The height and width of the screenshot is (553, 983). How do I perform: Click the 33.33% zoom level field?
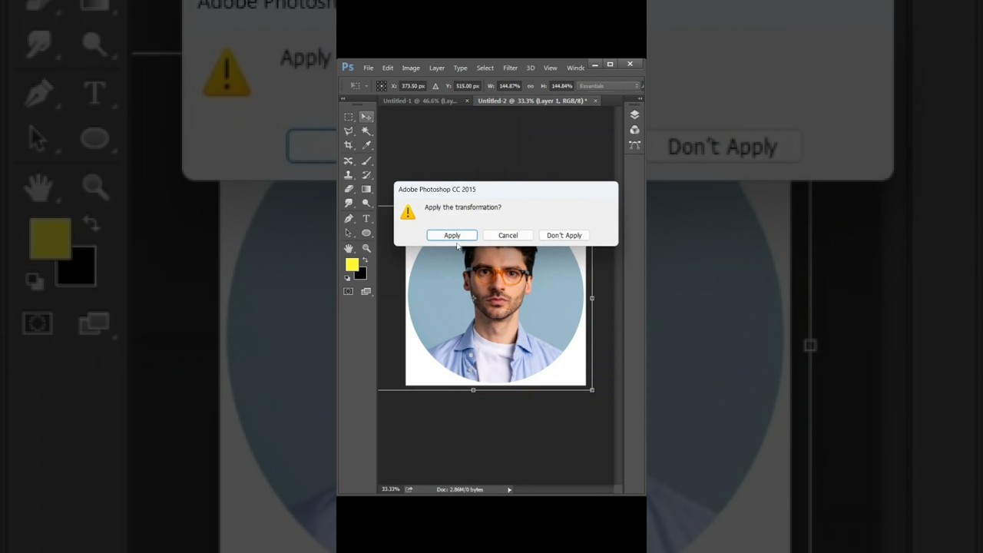click(x=391, y=489)
